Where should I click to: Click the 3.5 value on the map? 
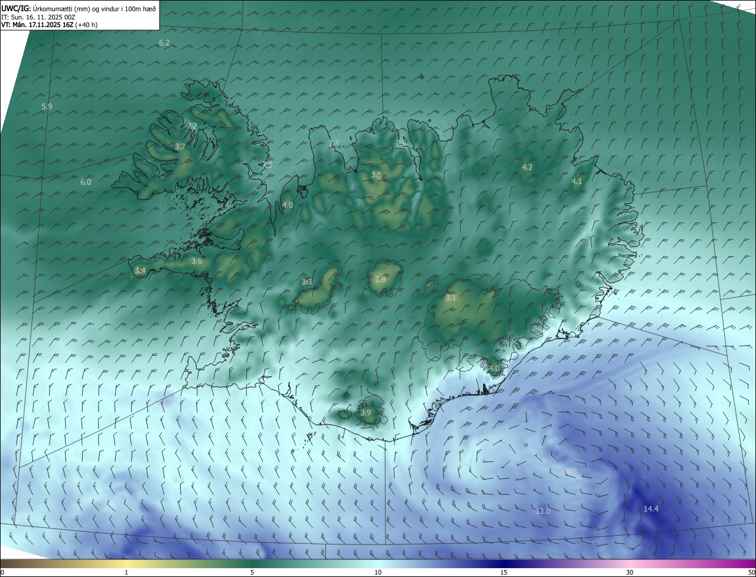[x=376, y=175]
